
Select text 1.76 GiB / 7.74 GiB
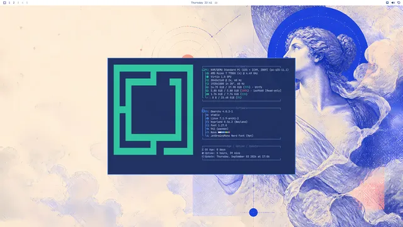pos(225,94)
